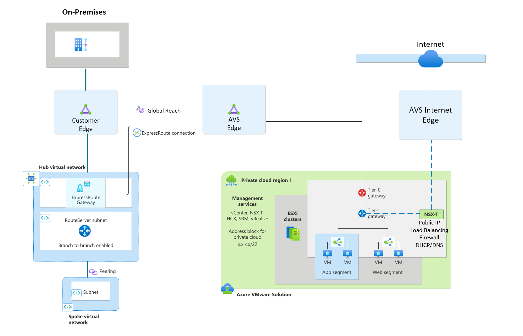This screenshot has width=523, height=336.
Task: Select the green NSX-T label box
Action: tap(431, 214)
